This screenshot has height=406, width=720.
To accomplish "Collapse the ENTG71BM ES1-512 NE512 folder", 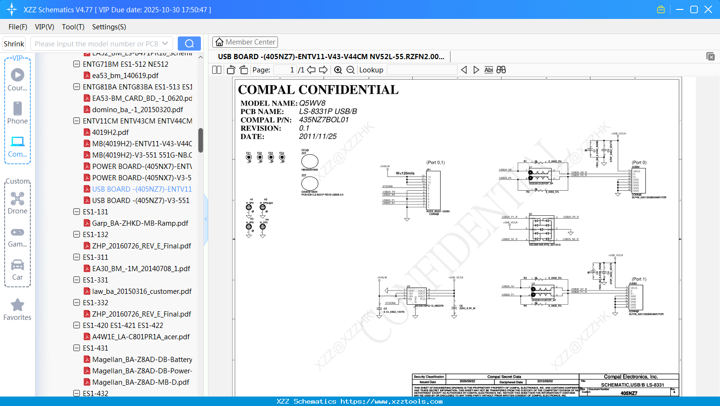I will pos(77,64).
